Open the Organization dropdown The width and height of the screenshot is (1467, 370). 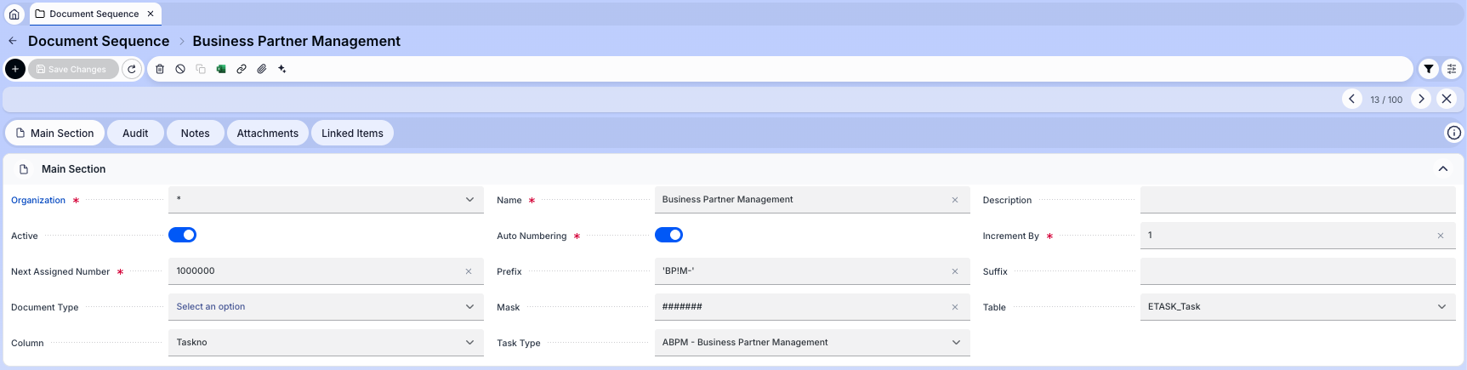click(x=326, y=200)
